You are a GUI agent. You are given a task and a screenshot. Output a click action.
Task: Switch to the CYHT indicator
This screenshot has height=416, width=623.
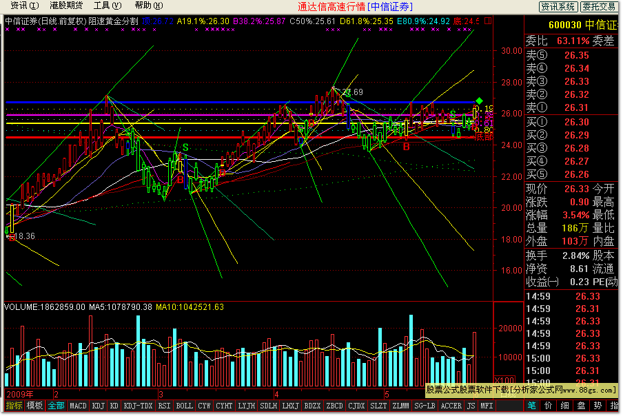[x=224, y=406]
